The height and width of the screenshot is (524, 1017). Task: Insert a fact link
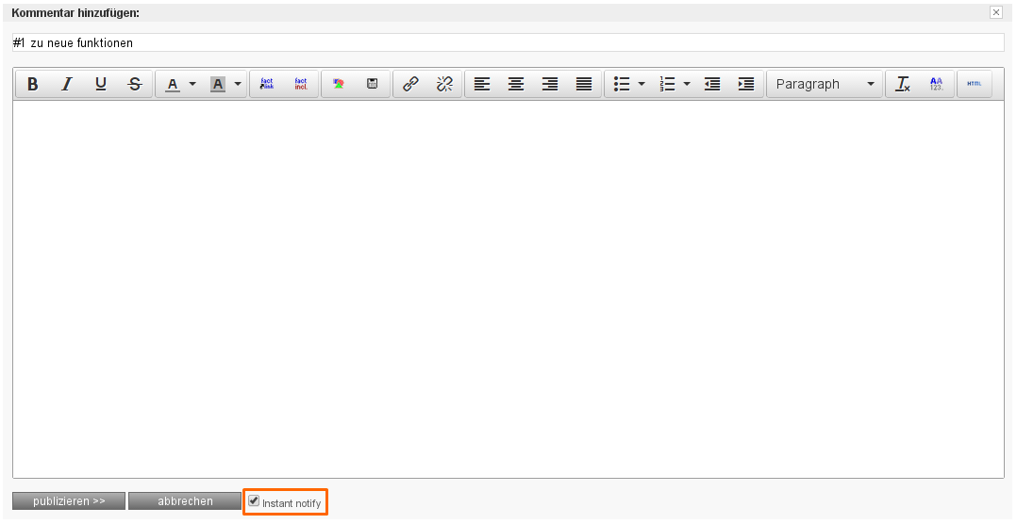pos(267,84)
